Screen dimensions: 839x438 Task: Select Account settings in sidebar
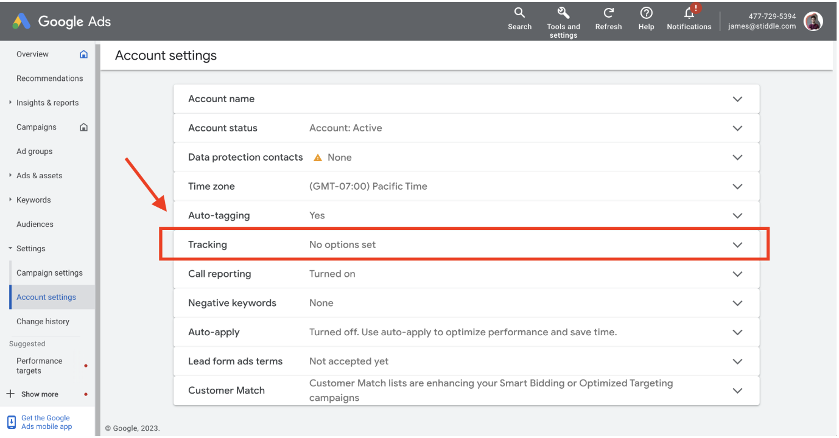click(46, 297)
